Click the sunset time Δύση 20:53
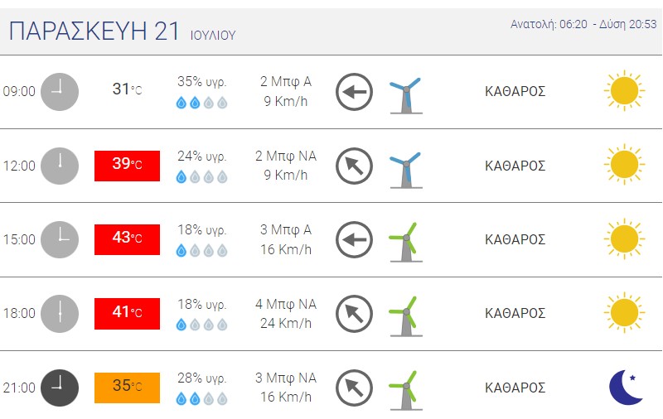Viewport: 663px width, 419px height. [x=628, y=24]
